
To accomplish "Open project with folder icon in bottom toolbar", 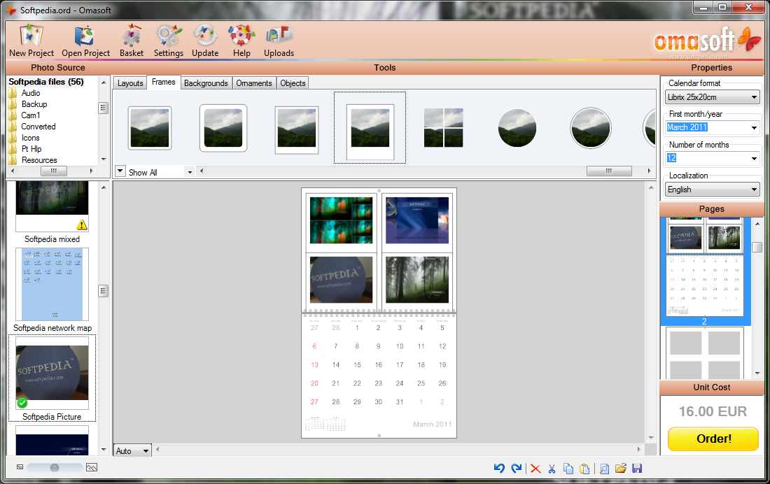I will [621, 469].
